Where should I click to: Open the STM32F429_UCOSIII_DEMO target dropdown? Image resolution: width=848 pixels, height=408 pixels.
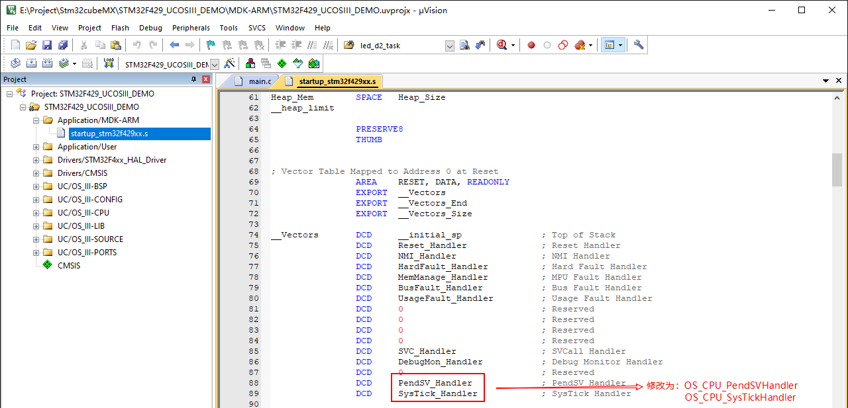click(215, 64)
